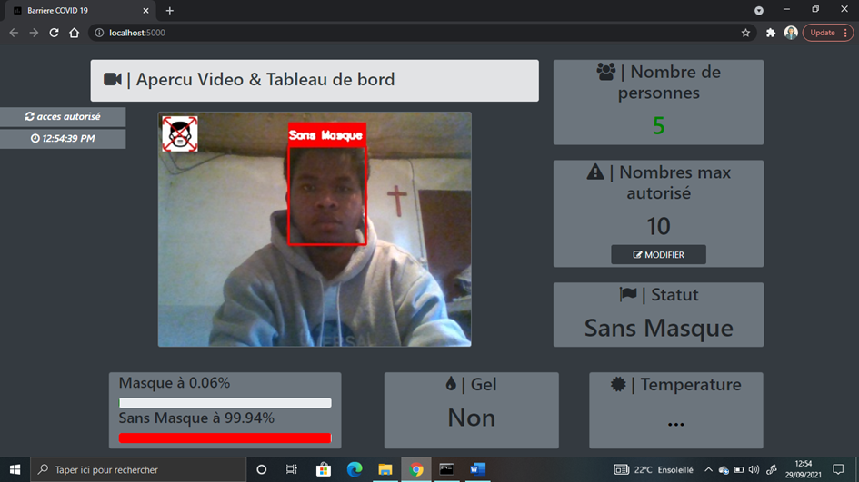Open Microsoft Store from taskbar
859x482 pixels.
[x=324, y=469]
